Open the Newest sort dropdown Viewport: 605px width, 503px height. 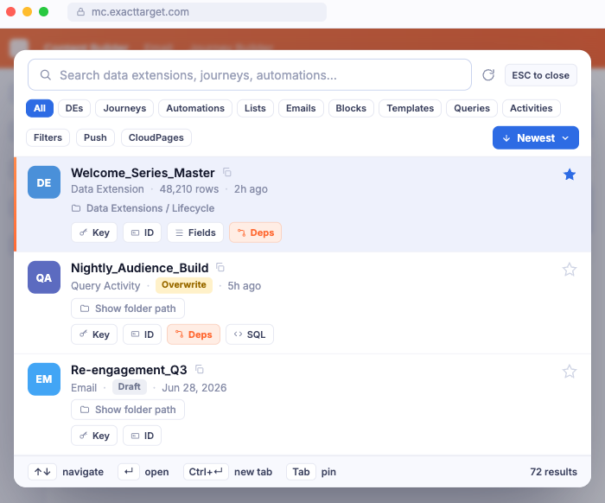tap(536, 137)
